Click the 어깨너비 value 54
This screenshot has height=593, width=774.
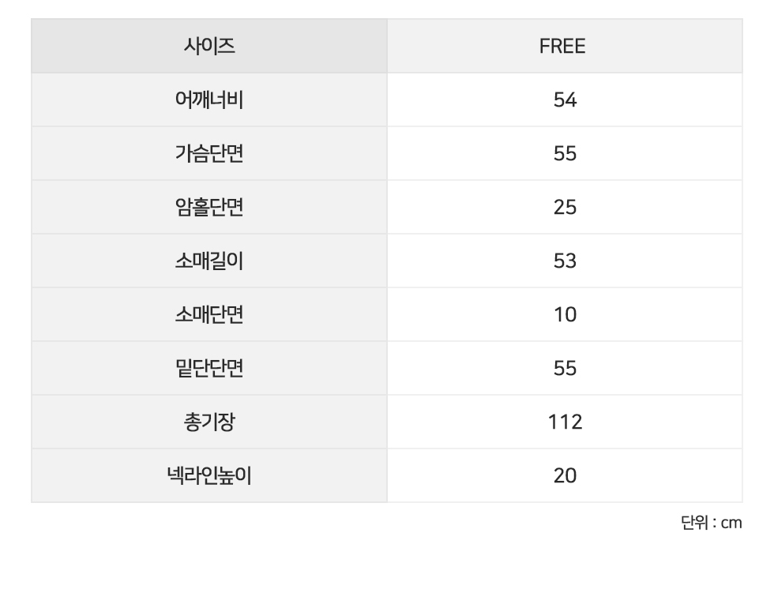[x=565, y=100]
